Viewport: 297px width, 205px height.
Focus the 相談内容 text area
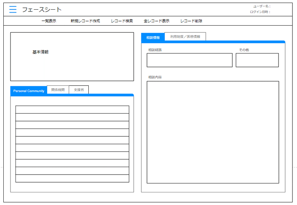pos(213,132)
